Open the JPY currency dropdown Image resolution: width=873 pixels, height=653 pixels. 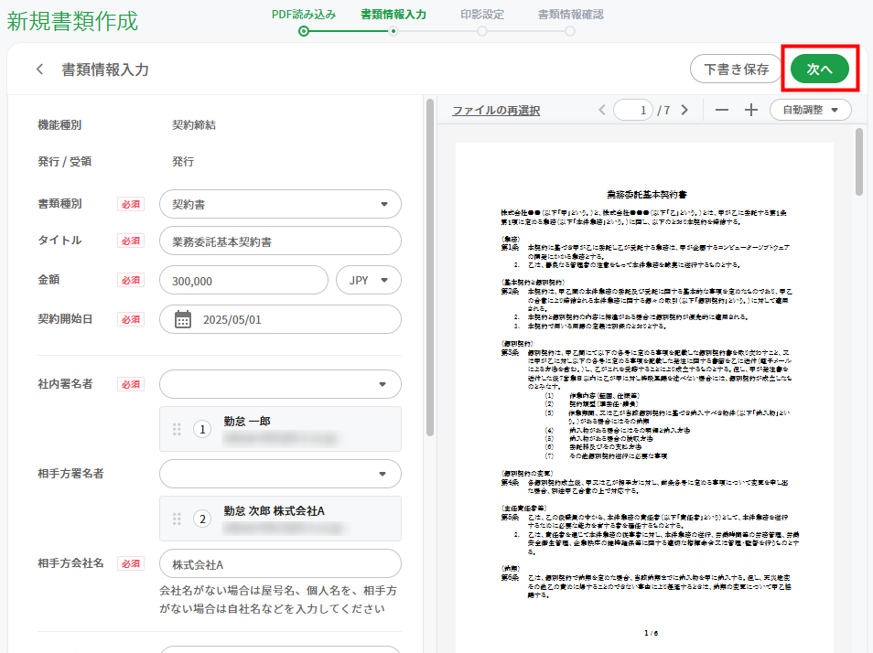point(369,281)
